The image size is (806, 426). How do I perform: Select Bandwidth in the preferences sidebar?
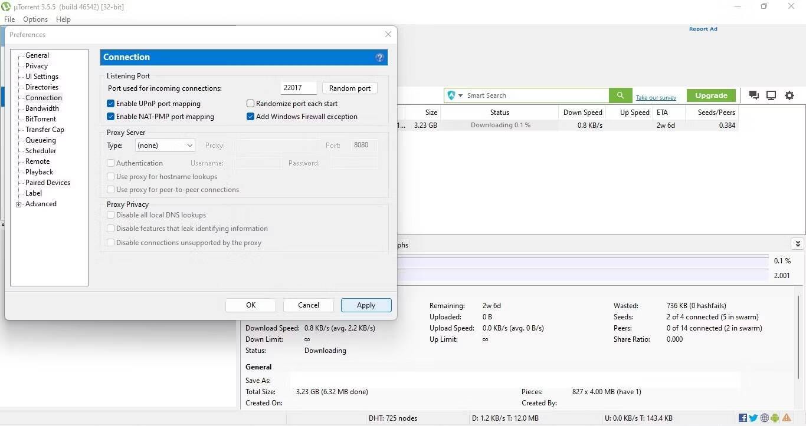42,108
